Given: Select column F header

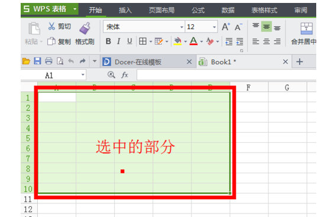Looking at the screenshot, I should [249, 87].
